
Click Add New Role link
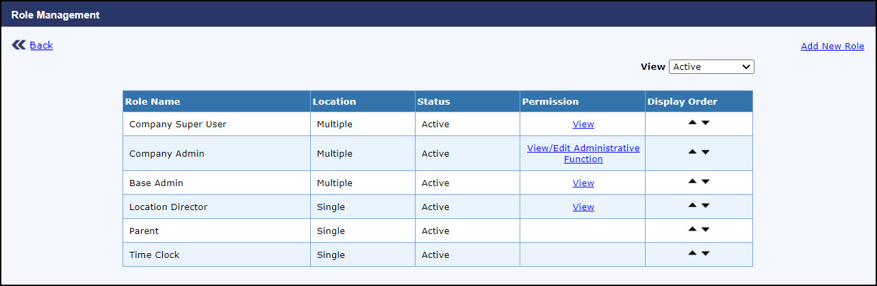coord(832,47)
